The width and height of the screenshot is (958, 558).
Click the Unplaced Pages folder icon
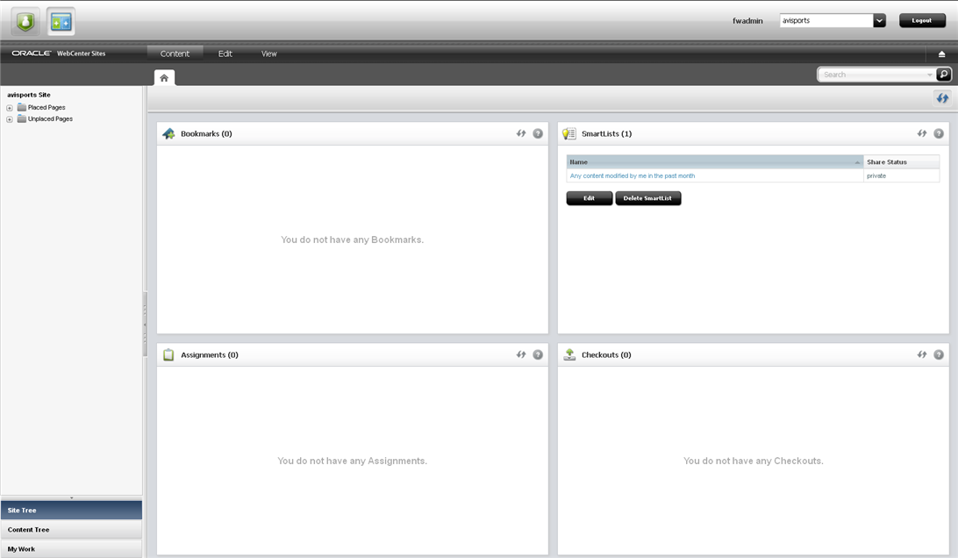(x=22, y=118)
